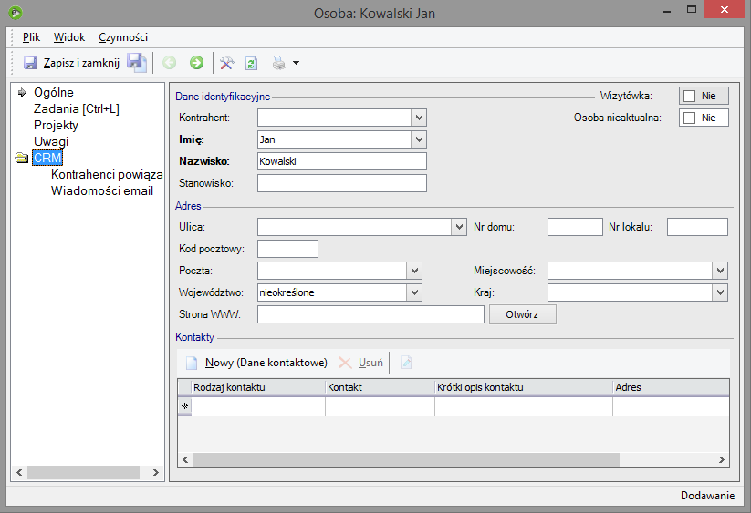Click tree panel scroll right arrow

[156, 472]
